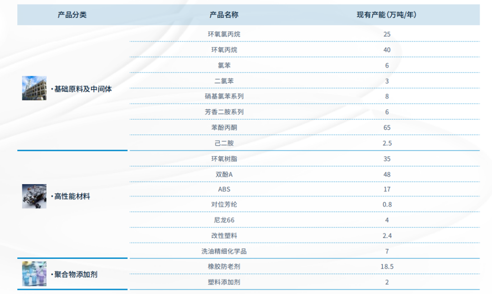The width and height of the screenshot is (492, 294).
Task: Select the 己二胺 product name
Action: point(224,143)
